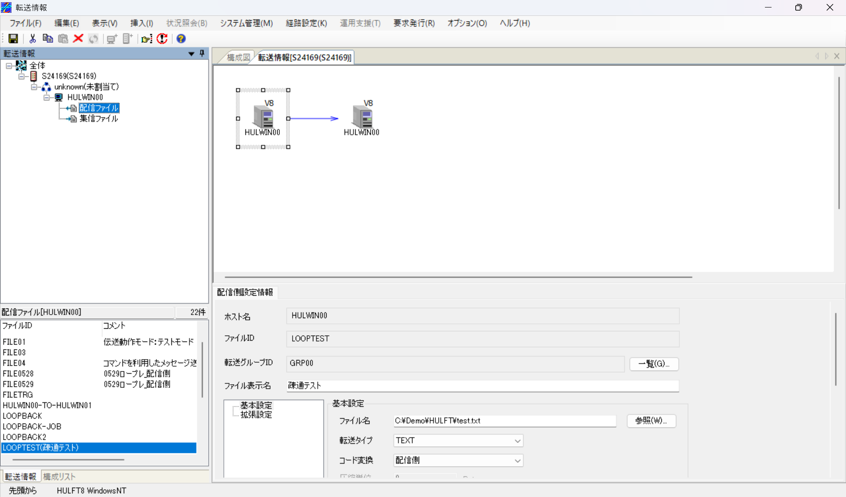The width and height of the screenshot is (846, 497).
Task: Switch to the 構成図 tab
Action: 238,57
